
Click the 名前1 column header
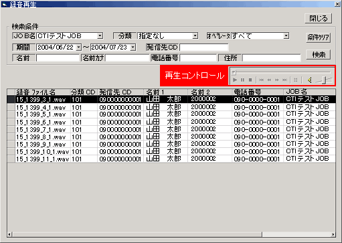coord(166,92)
